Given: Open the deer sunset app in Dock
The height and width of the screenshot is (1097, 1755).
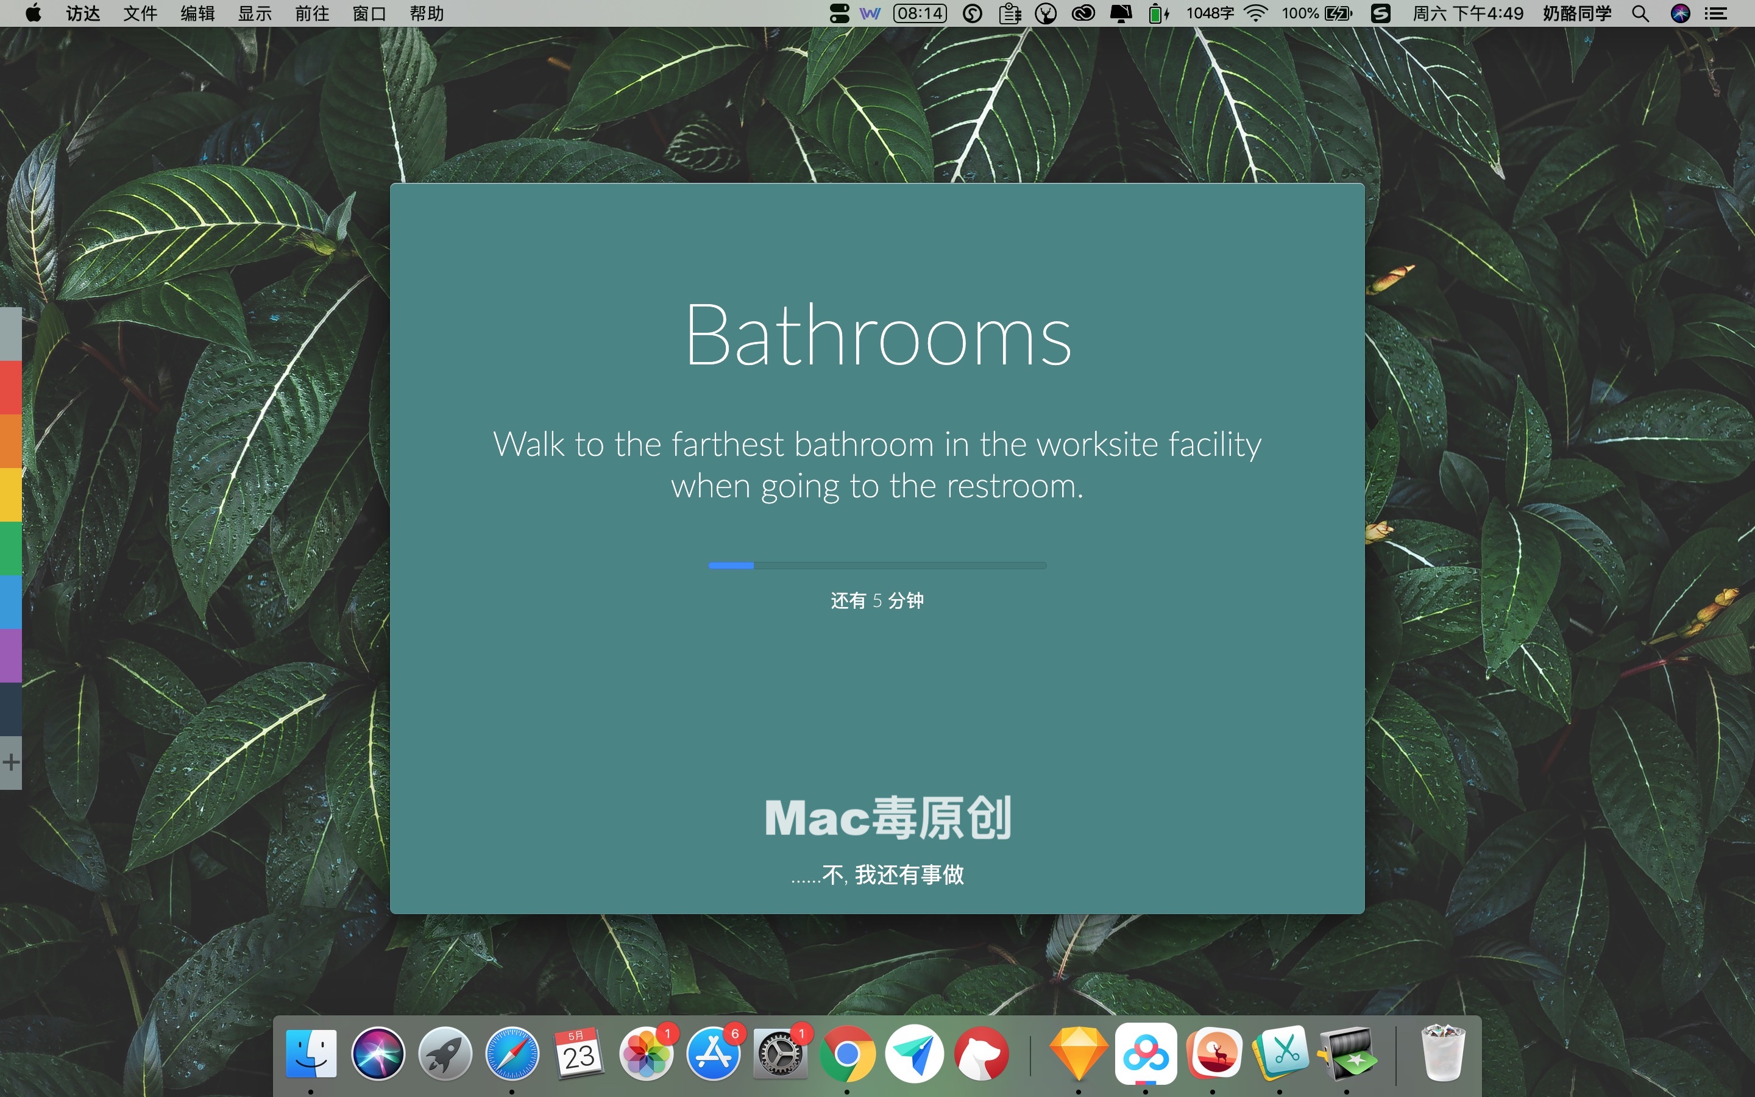Looking at the screenshot, I should (1213, 1054).
